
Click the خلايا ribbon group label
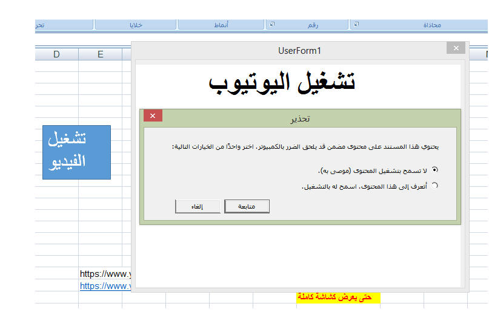point(136,25)
